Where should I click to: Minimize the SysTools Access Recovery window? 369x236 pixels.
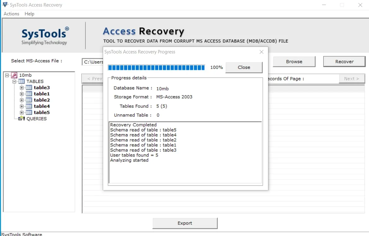click(324, 5)
